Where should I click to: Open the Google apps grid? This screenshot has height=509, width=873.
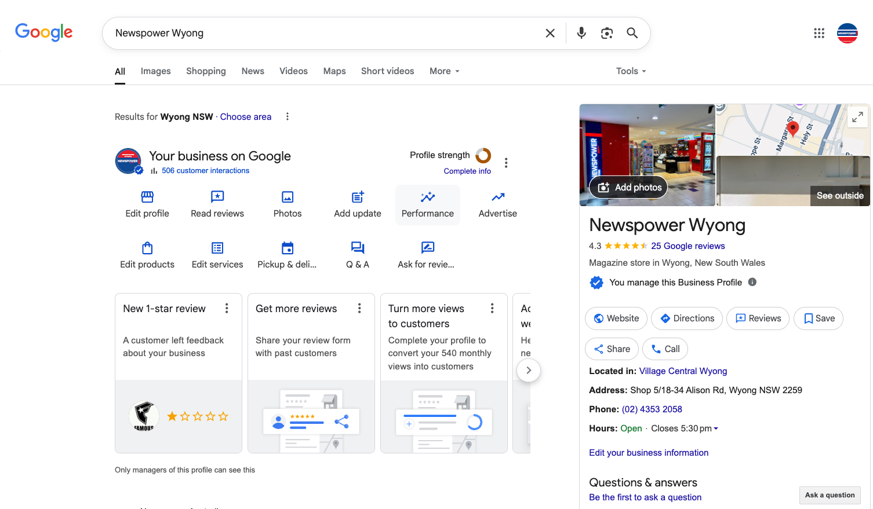coord(819,33)
